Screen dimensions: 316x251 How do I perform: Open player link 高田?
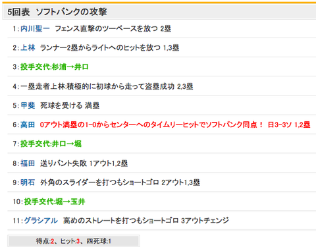[x=28, y=125]
